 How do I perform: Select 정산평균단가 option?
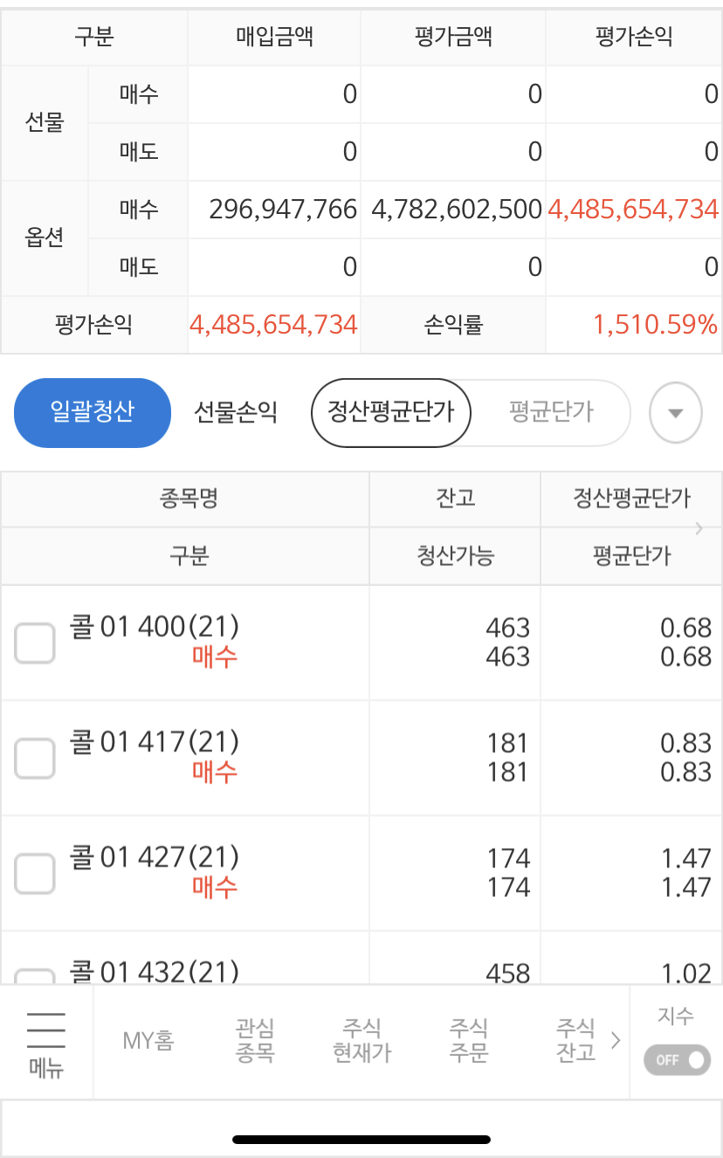point(390,412)
